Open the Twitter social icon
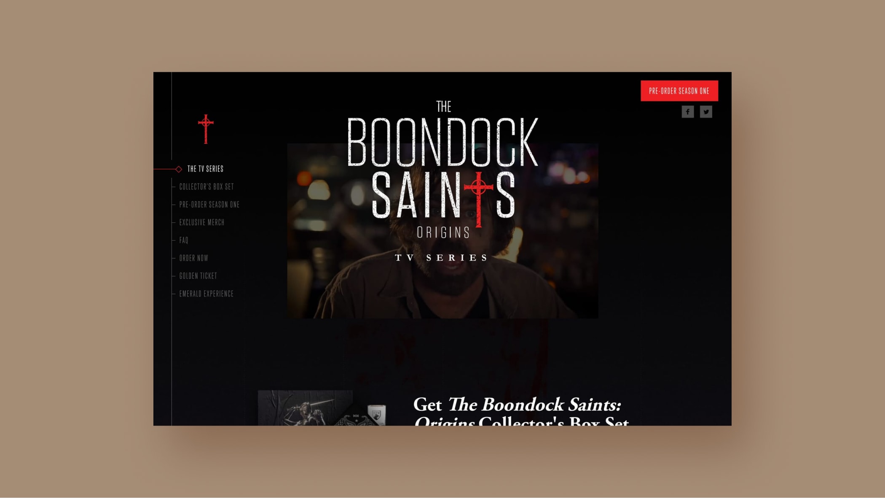 coord(706,112)
